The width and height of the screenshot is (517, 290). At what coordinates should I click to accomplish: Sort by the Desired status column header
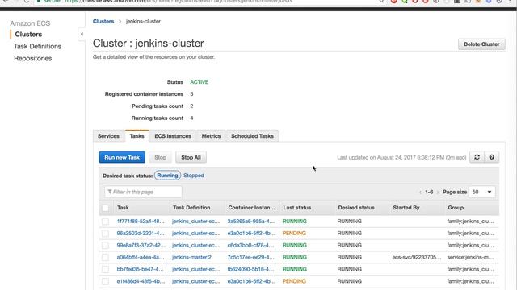tap(356, 208)
